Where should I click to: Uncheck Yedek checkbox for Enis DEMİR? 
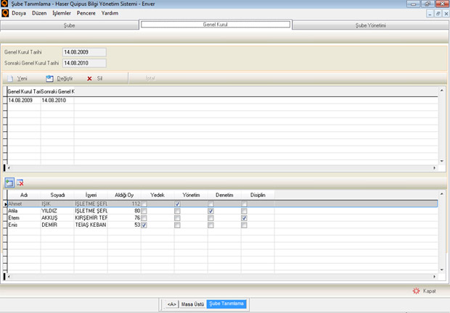point(144,225)
